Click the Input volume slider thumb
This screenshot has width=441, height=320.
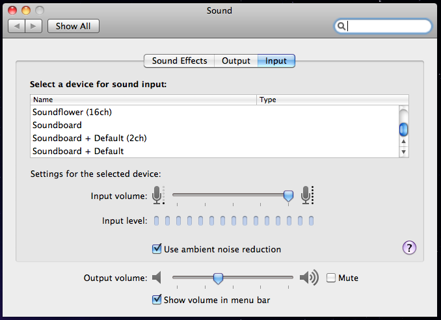(288, 194)
